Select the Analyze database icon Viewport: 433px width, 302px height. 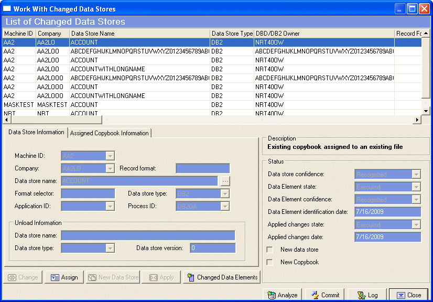272,295
